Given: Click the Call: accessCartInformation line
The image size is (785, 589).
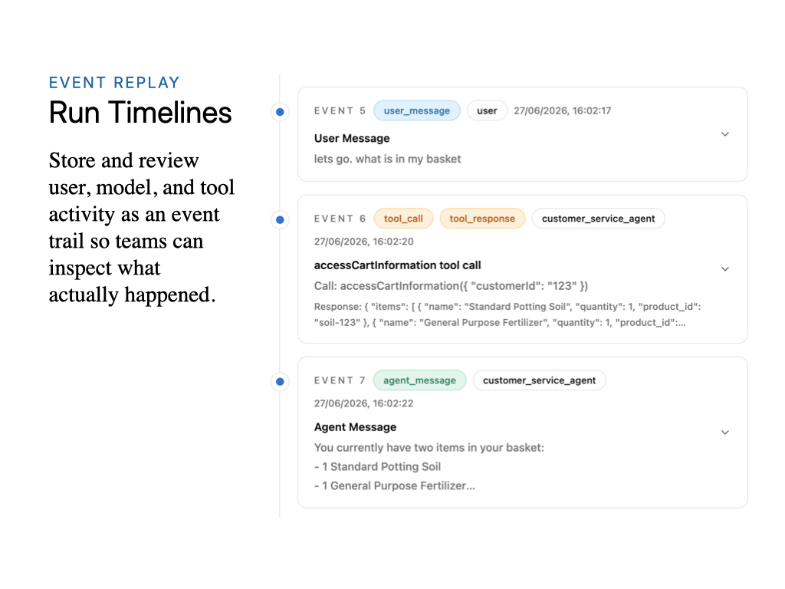Looking at the screenshot, I should tap(451, 286).
